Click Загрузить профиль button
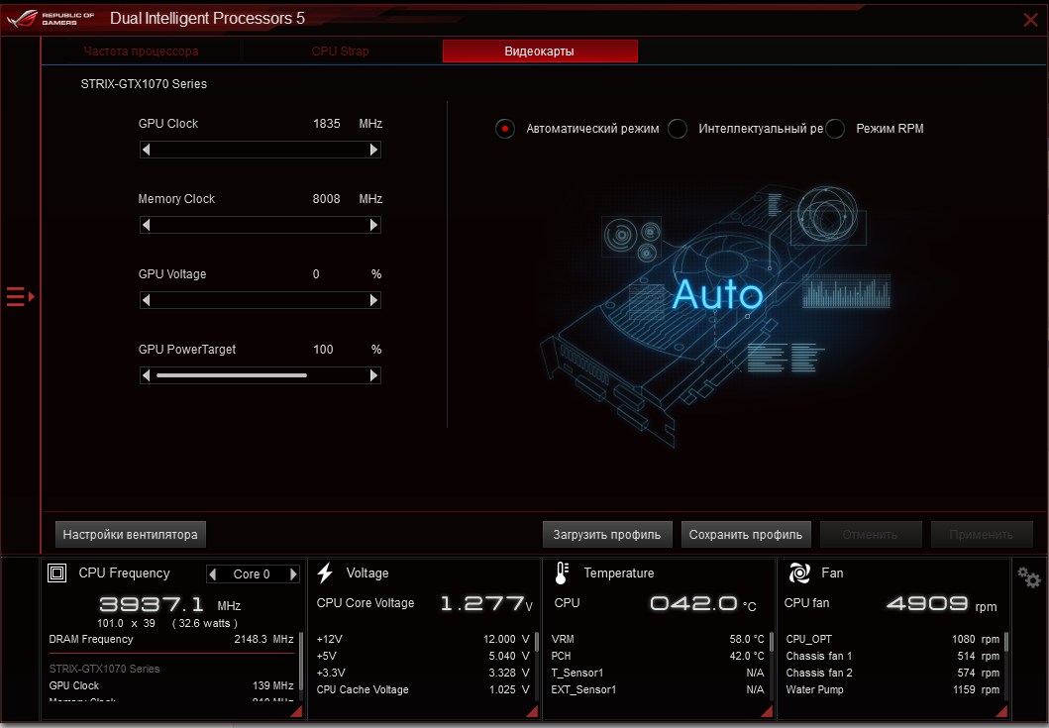 point(607,535)
